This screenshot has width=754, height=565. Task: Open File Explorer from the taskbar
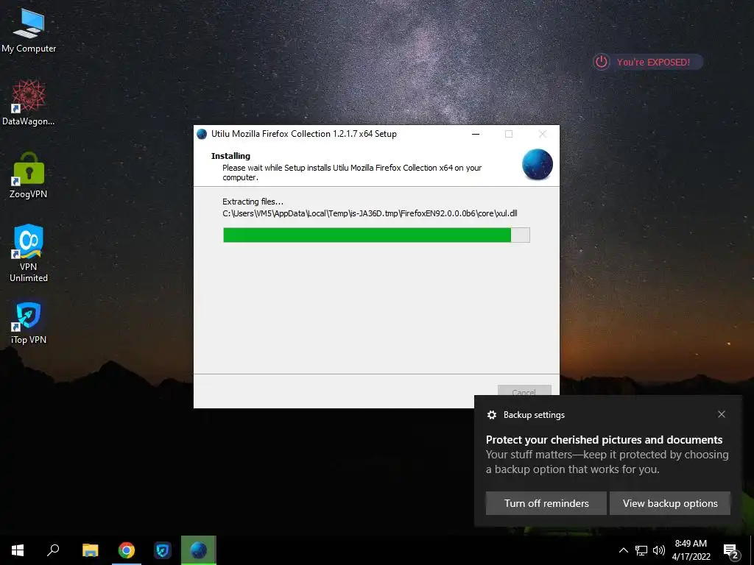coord(90,550)
